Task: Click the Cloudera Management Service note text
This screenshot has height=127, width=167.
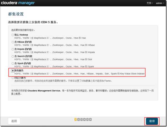Action: tap(82, 92)
